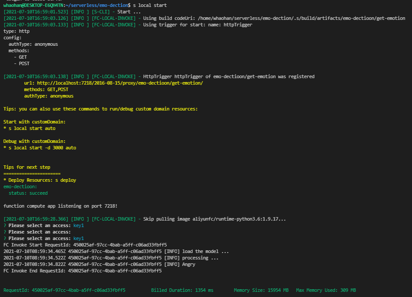Screen dimensions: 412x297
Task: Click the empty 'Please select an access' prompt
Action: (37, 232)
